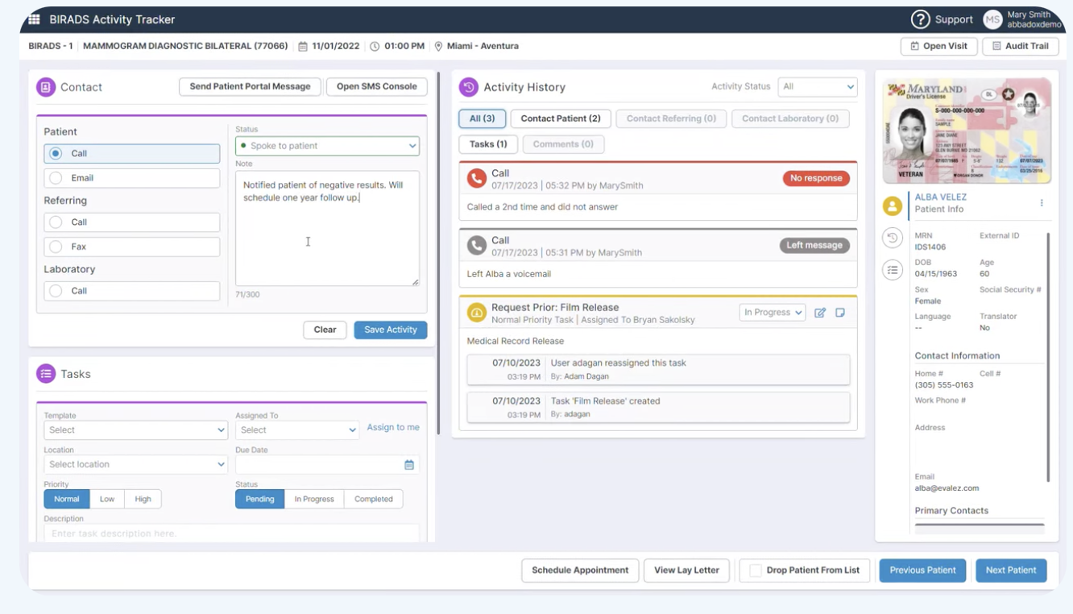Click Schedule Appointment button
The width and height of the screenshot is (1073, 614).
580,570
